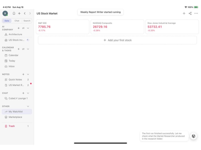201x150 pixels.
Task: Collapse the OTHER section chevron
Action: pyautogui.click(x=28, y=106)
